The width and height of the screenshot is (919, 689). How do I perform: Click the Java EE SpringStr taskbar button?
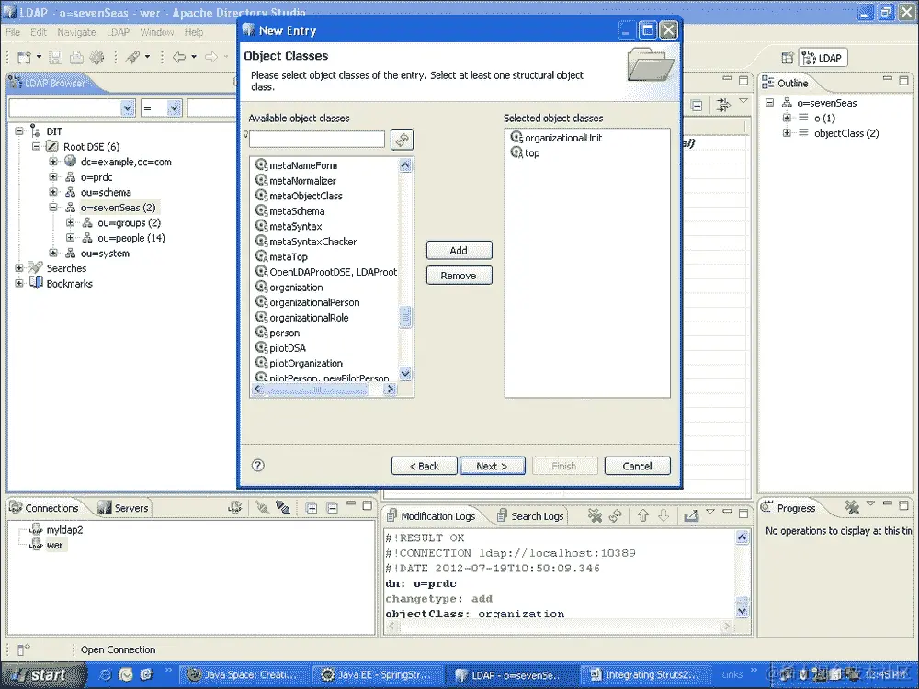point(376,675)
